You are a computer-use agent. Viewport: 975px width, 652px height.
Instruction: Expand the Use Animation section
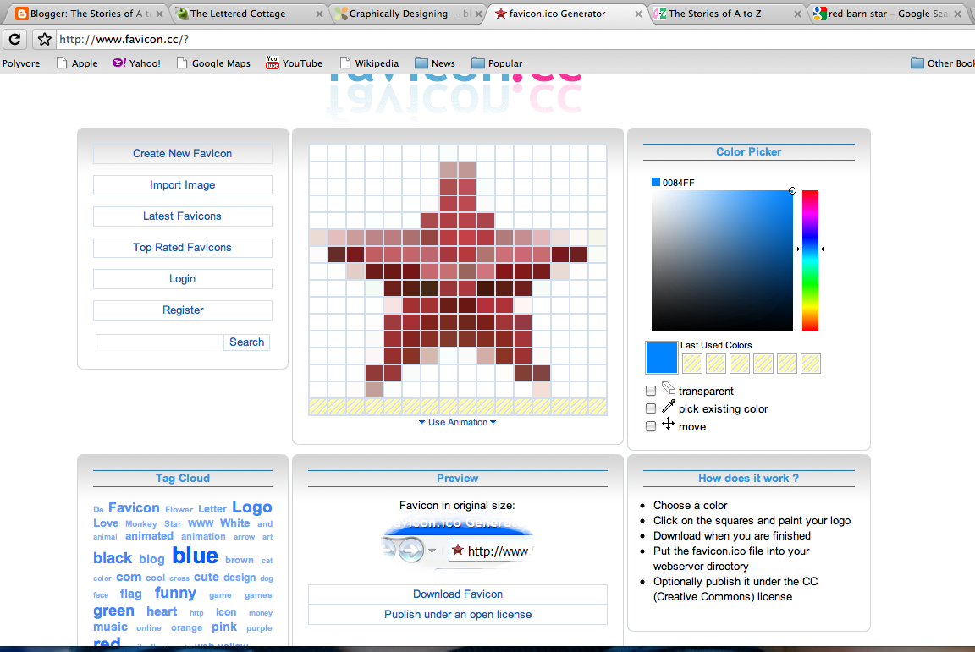[457, 422]
